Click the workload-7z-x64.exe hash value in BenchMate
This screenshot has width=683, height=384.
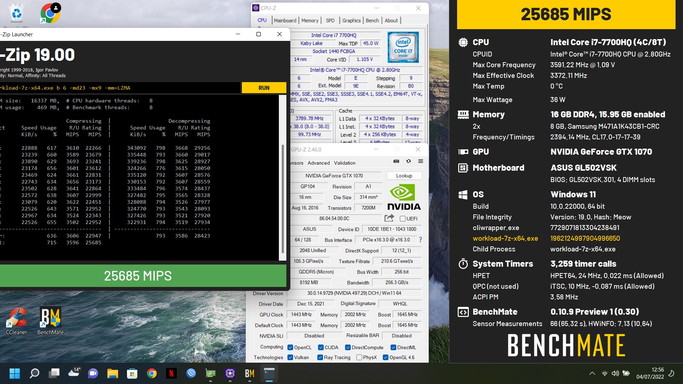point(585,238)
